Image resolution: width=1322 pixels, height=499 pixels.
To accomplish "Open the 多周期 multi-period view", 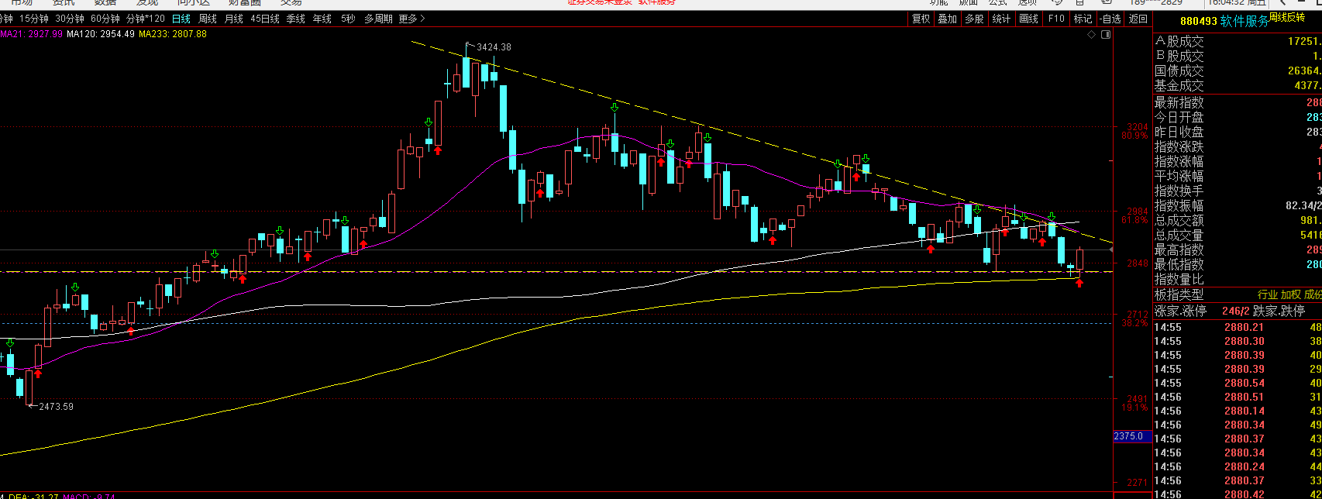I will point(378,19).
